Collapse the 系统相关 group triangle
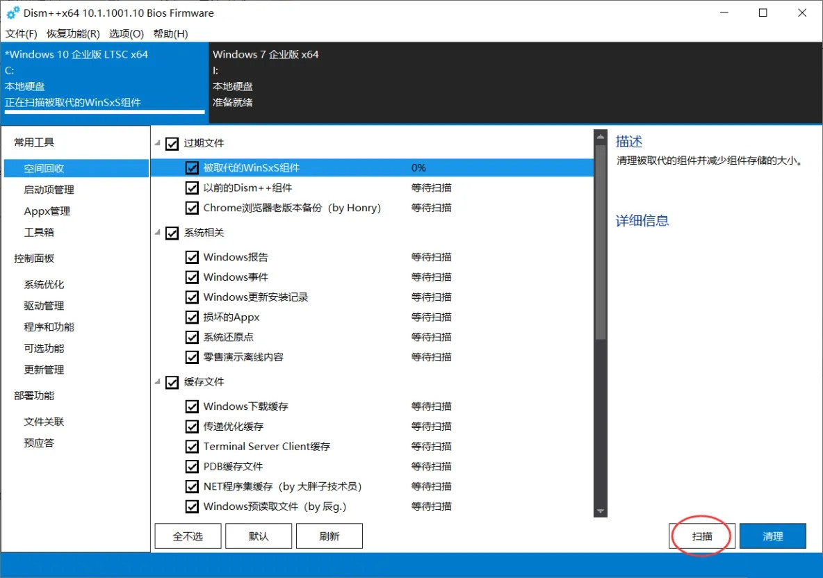 158,233
